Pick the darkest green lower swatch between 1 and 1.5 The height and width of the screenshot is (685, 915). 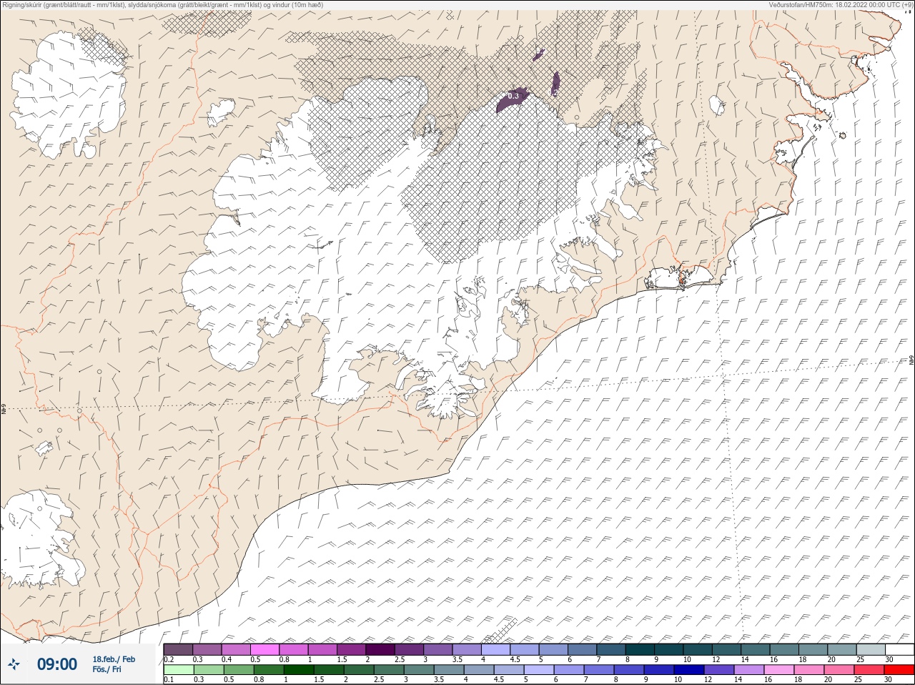[x=299, y=670]
